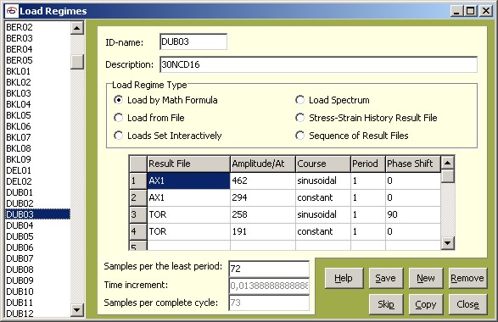The height and width of the screenshot is (322, 498).
Task: Click row 2 course cell constant
Action: 323,198
